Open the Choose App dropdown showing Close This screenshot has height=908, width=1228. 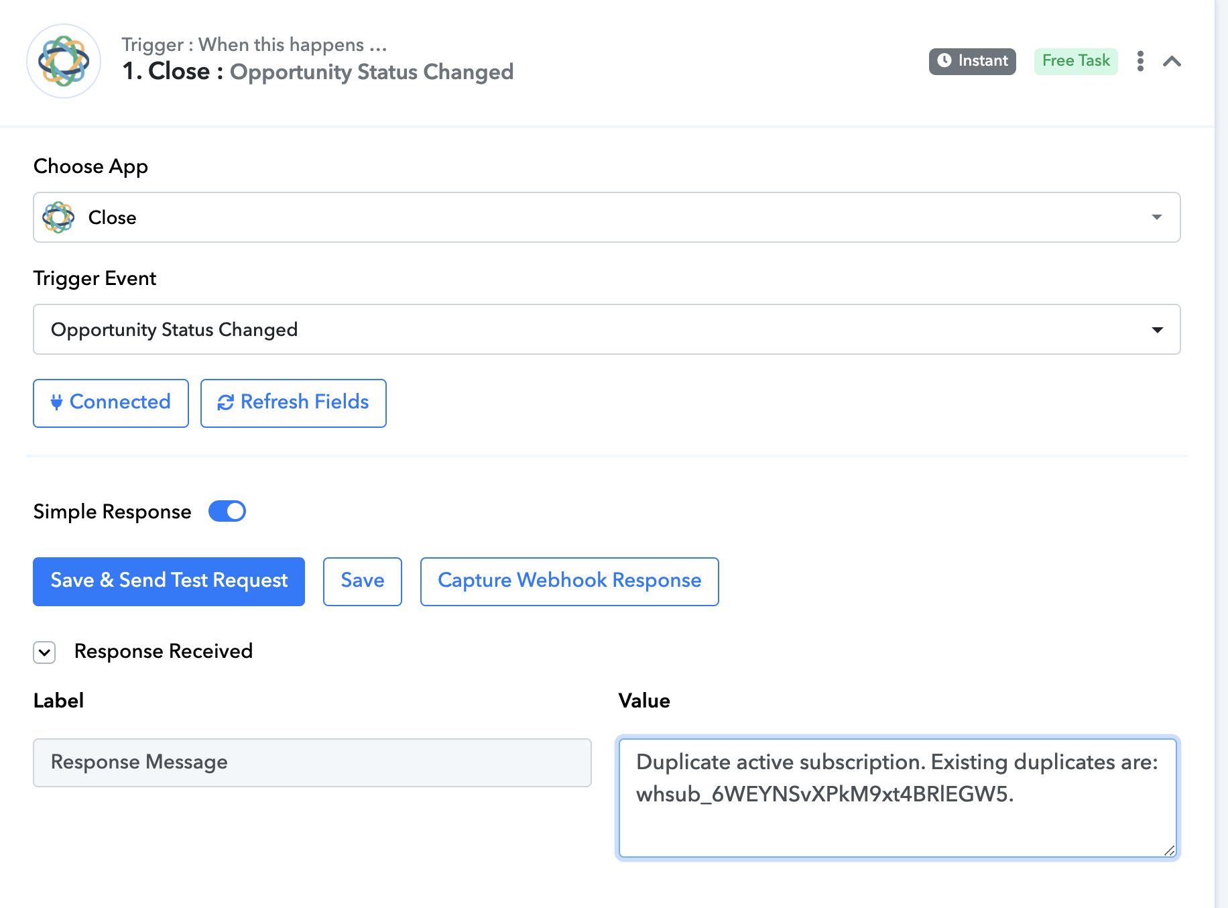point(607,217)
